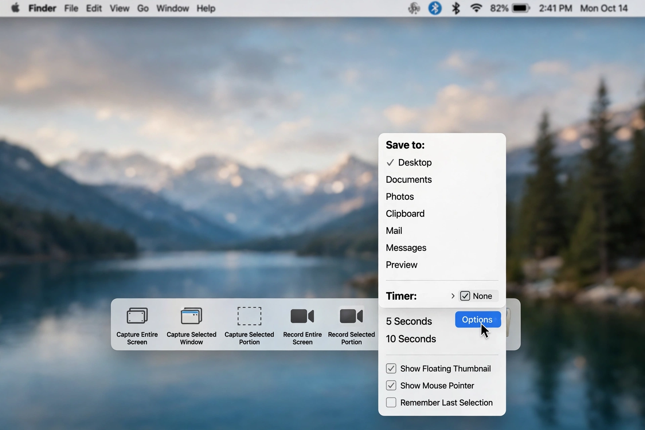Click the 82% battery percentage
The image size is (645, 430).
[499, 8]
